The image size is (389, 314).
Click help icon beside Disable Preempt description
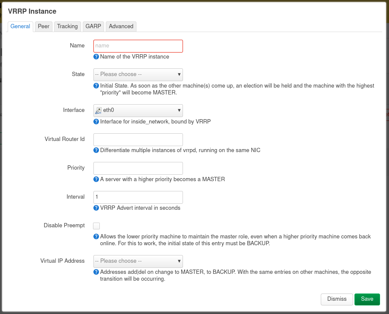(x=96, y=237)
